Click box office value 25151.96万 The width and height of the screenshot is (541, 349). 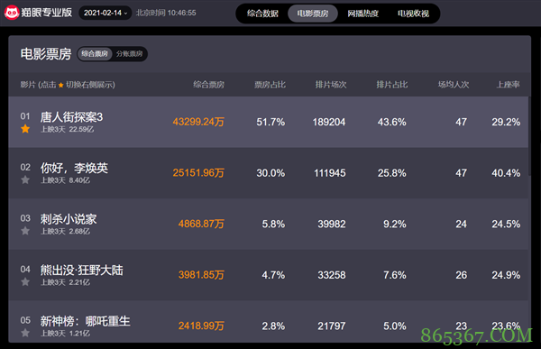198,172
